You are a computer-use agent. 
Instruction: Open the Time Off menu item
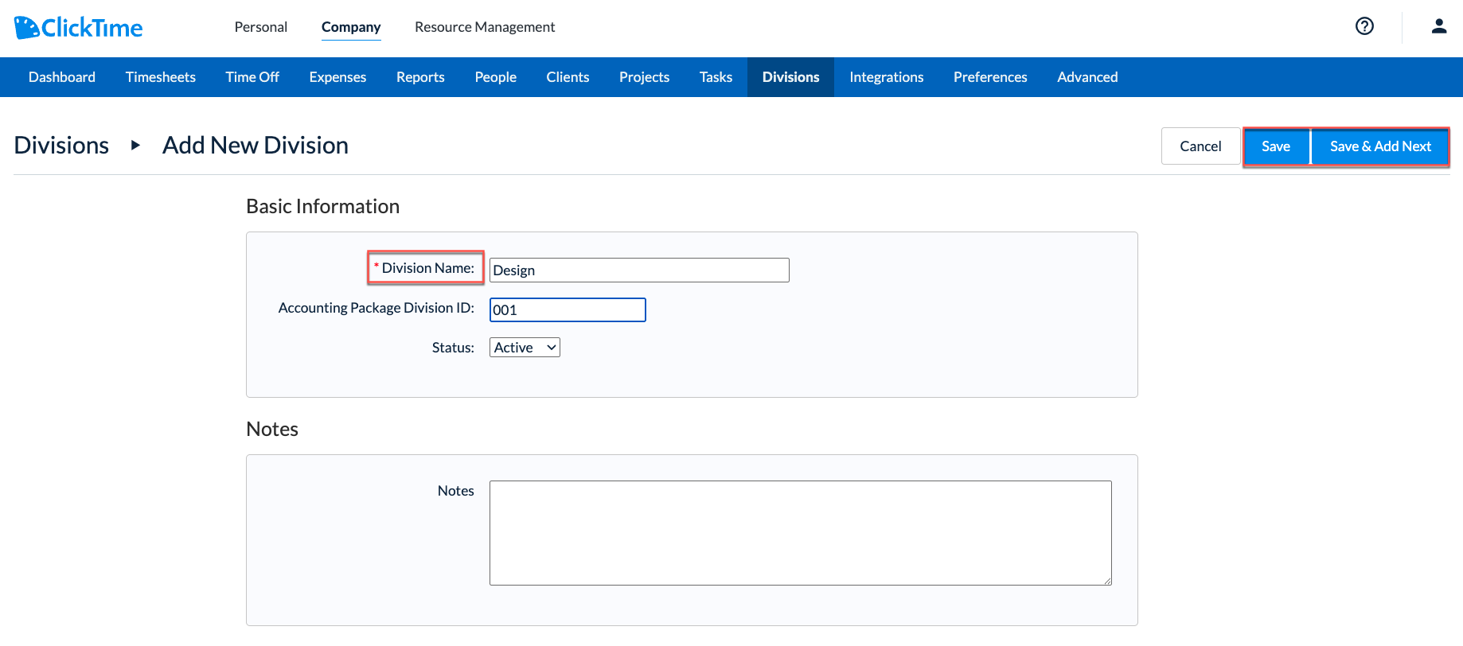pos(252,77)
